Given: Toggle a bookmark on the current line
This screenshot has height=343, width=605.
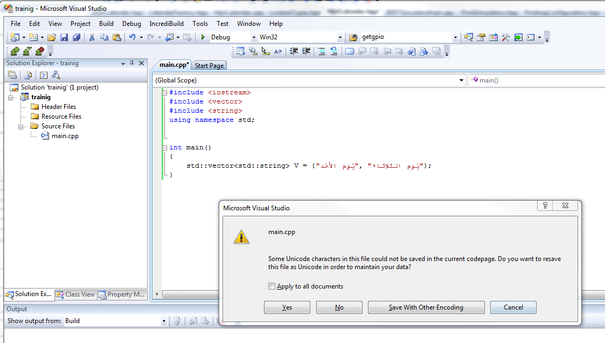Looking at the screenshot, I should pyautogui.click(x=350, y=51).
